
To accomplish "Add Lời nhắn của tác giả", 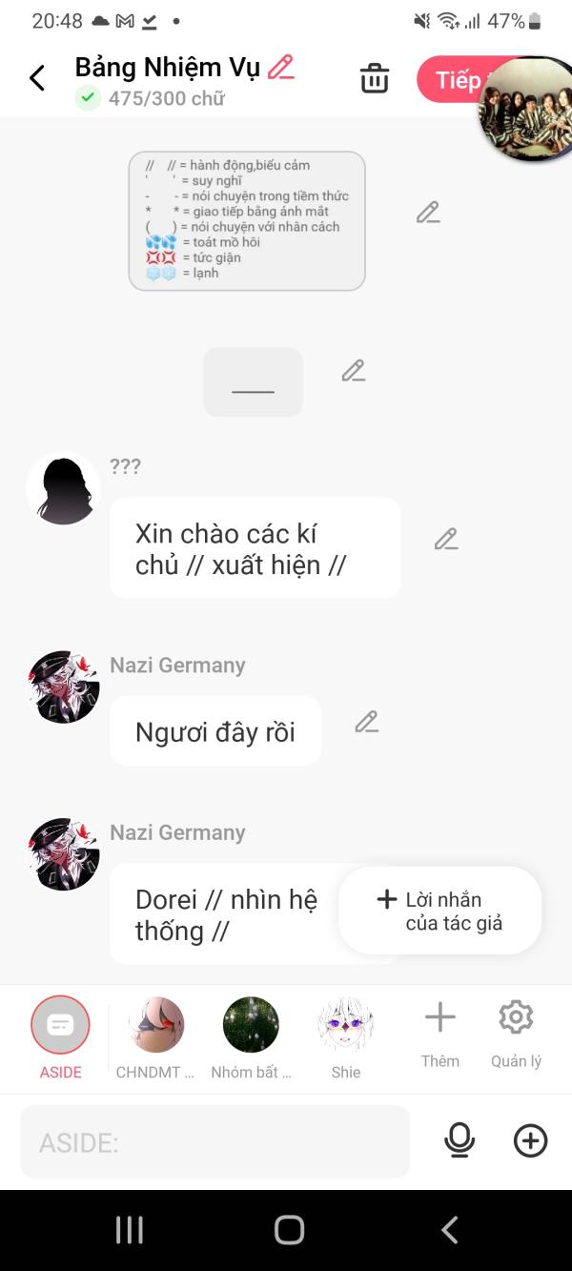I will pos(440,911).
